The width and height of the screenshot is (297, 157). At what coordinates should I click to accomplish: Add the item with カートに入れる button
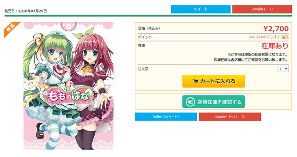click(213, 81)
